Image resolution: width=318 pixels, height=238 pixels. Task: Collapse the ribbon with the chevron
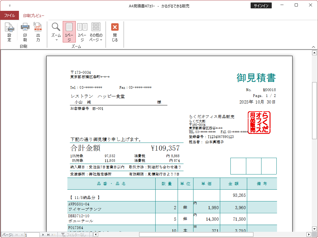313,47
